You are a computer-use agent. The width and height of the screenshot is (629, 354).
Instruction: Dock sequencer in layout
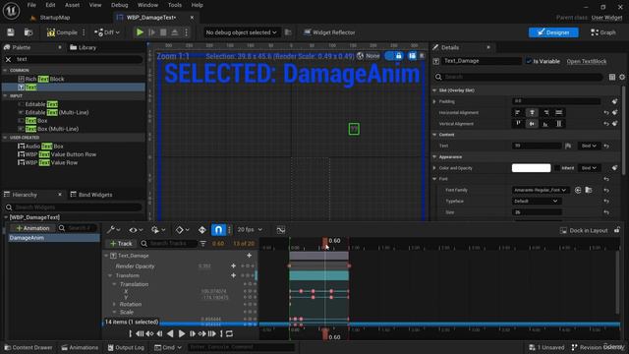tap(585, 230)
